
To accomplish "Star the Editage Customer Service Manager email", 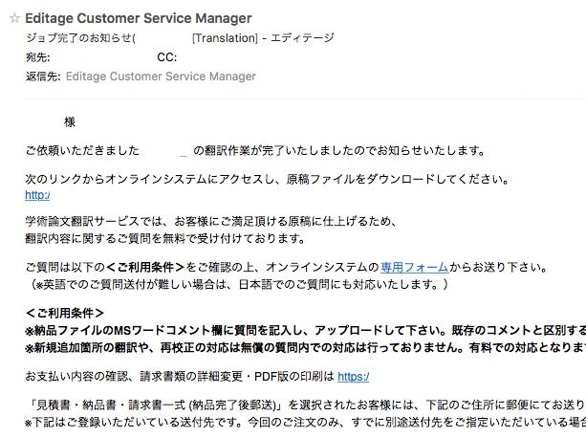I will point(14,18).
